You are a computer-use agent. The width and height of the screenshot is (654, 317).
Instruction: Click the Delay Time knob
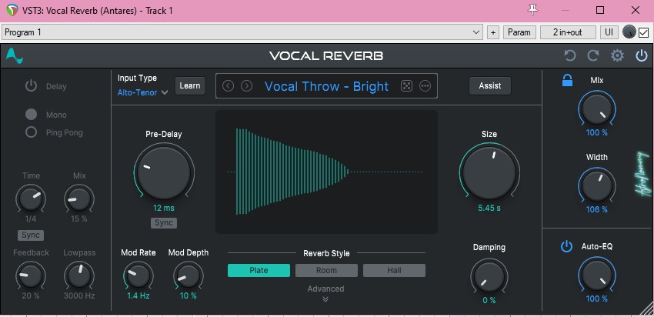click(31, 199)
